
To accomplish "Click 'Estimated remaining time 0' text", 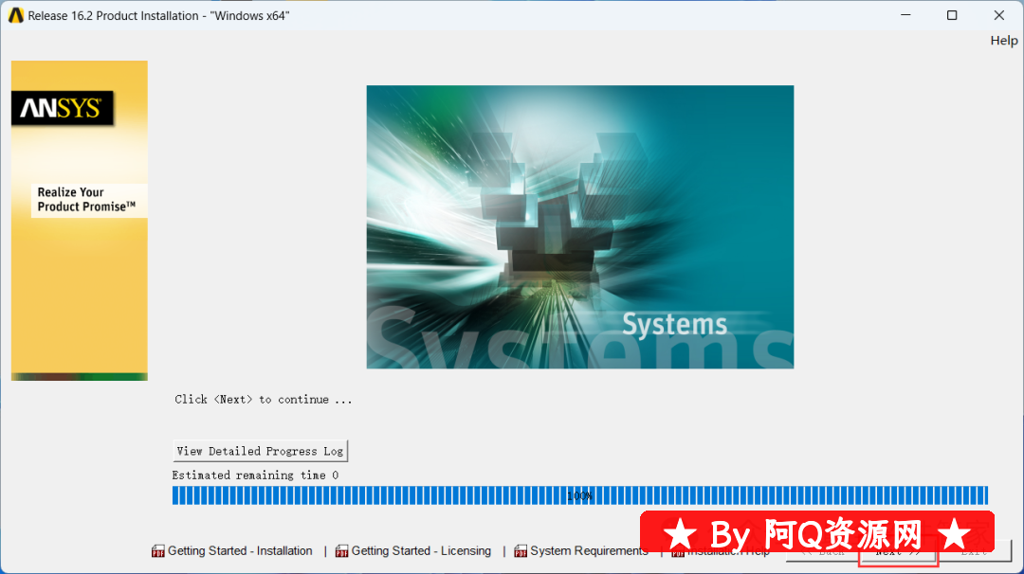I will (x=255, y=475).
